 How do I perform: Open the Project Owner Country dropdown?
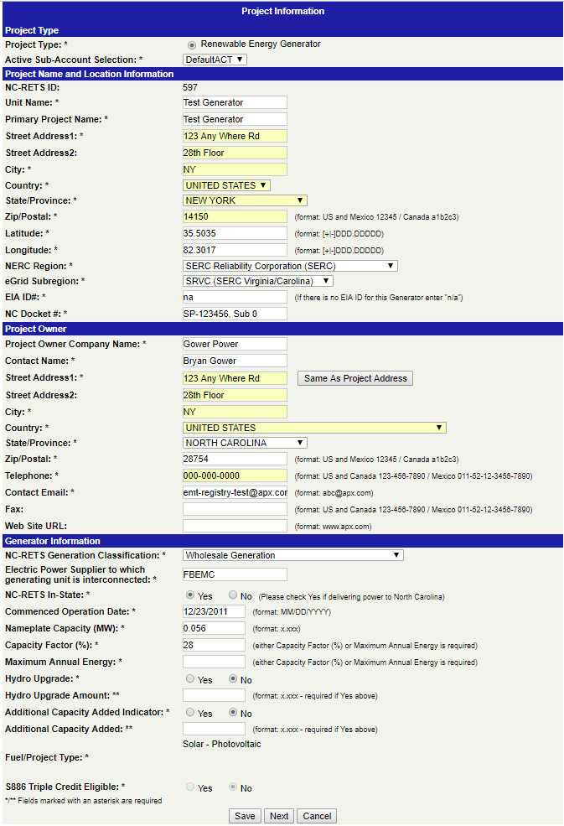point(314,428)
